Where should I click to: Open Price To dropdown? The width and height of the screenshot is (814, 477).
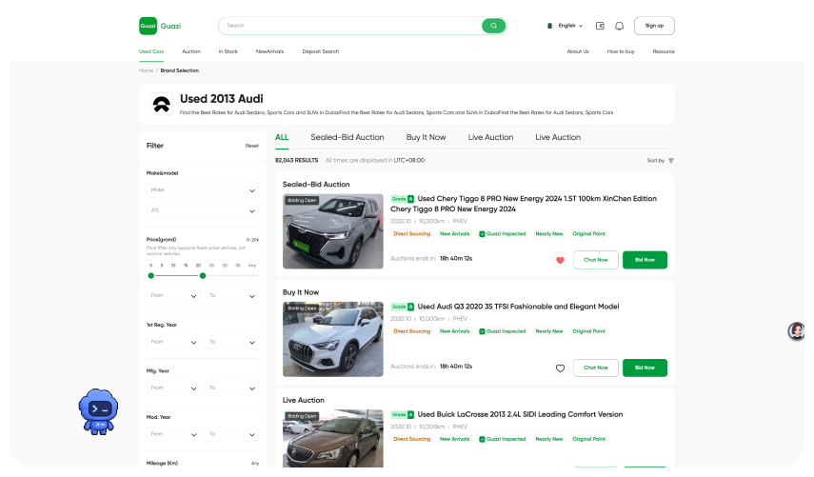[231, 296]
